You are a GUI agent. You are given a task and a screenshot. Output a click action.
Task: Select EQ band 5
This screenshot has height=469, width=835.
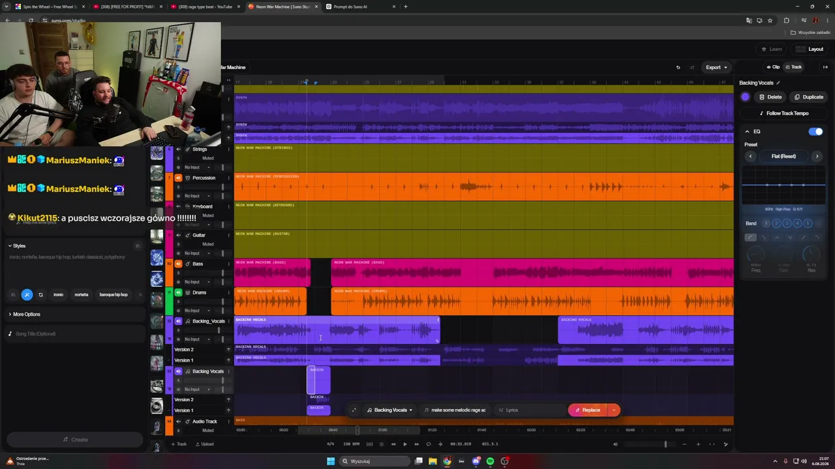click(807, 223)
